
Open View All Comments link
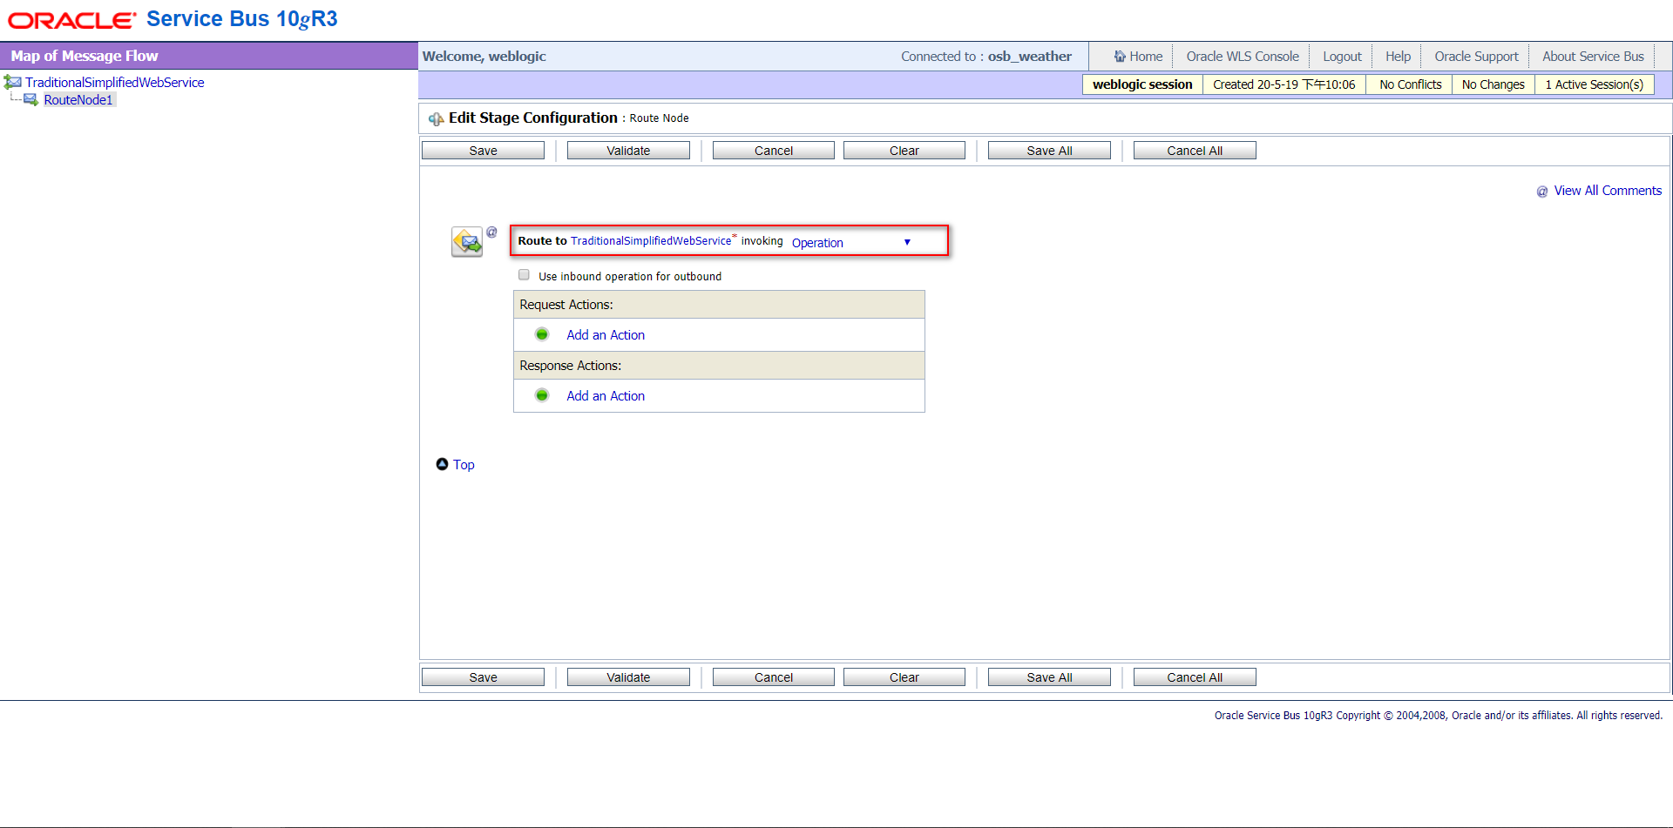pyautogui.click(x=1608, y=191)
